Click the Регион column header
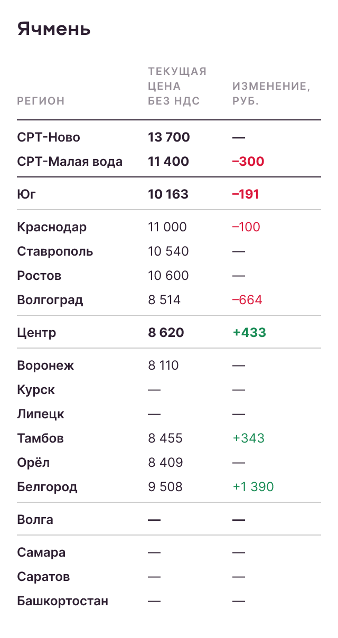This screenshot has width=338, height=638. click(x=41, y=101)
